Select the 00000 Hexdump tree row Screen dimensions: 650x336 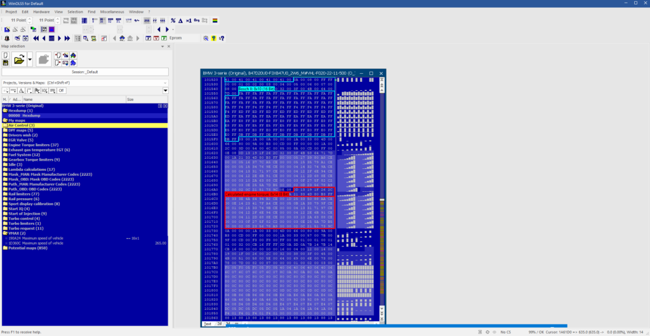[x=84, y=116]
